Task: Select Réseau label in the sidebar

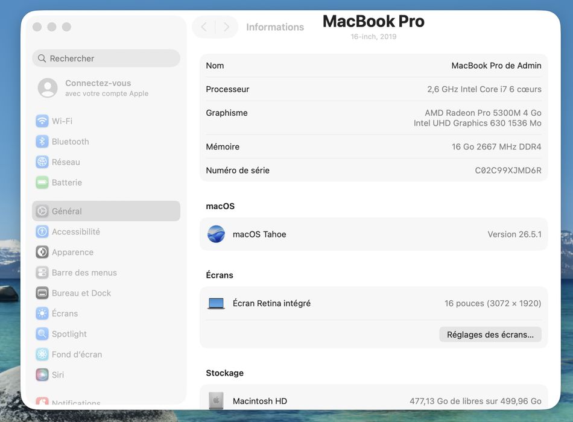Action: 66,162
